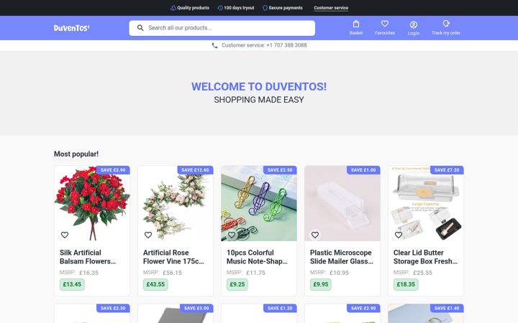Screen dimensions: 518x323
Task: Click the MSRP £10.95 text
Action: [330, 273]
